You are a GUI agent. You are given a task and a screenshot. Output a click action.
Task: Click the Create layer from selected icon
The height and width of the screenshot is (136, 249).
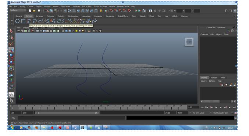pos(234,85)
